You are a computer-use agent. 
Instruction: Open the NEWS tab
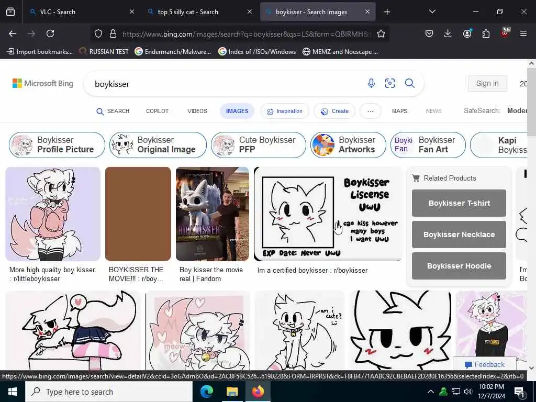coord(434,111)
